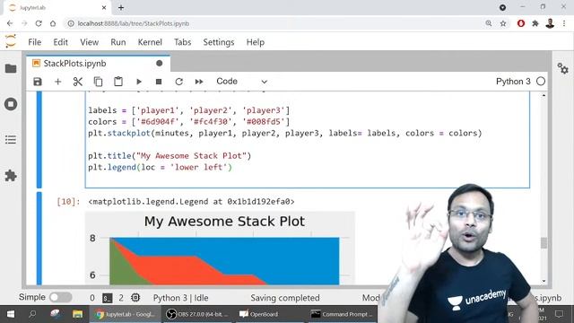Screen dimensions: 574x323
Task: Click the scroll down arrow of notebook
Action: pyautogui.click(x=544, y=281)
